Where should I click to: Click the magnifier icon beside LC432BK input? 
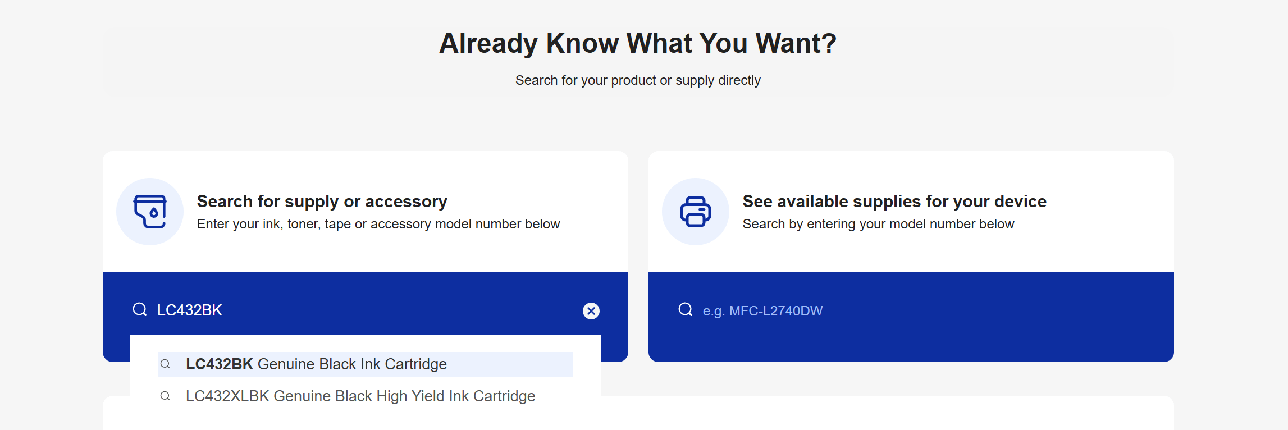point(140,309)
